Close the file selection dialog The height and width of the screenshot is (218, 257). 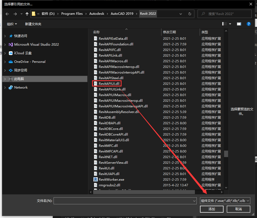click(251, 4)
